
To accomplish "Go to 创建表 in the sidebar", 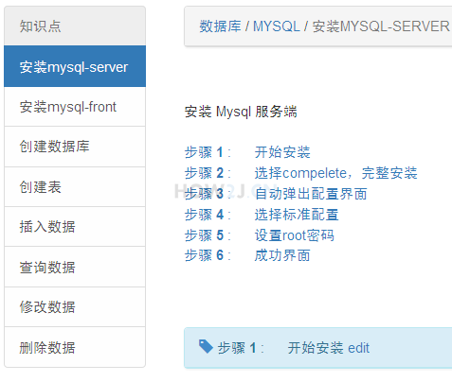I will pyautogui.click(x=75, y=187).
